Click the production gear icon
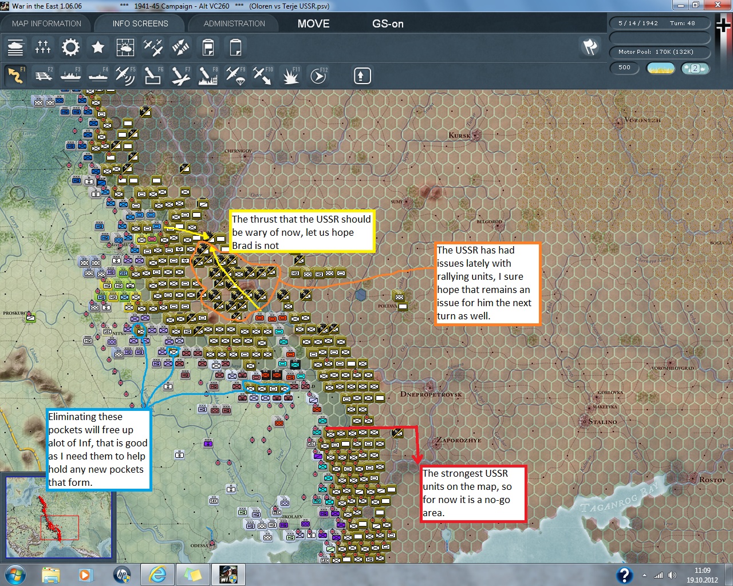 (70, 47)
